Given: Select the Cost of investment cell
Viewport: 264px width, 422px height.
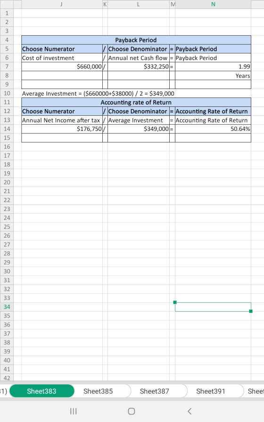Looking at the screenshot, I should point(62,58).
